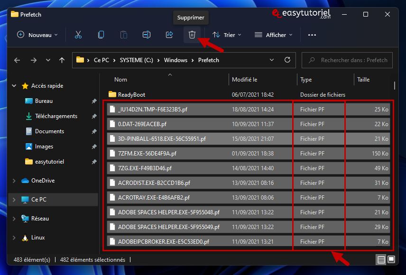Open address bar history dropdown
This screenshot has width=406, height=275.
[x=272, y=60]
